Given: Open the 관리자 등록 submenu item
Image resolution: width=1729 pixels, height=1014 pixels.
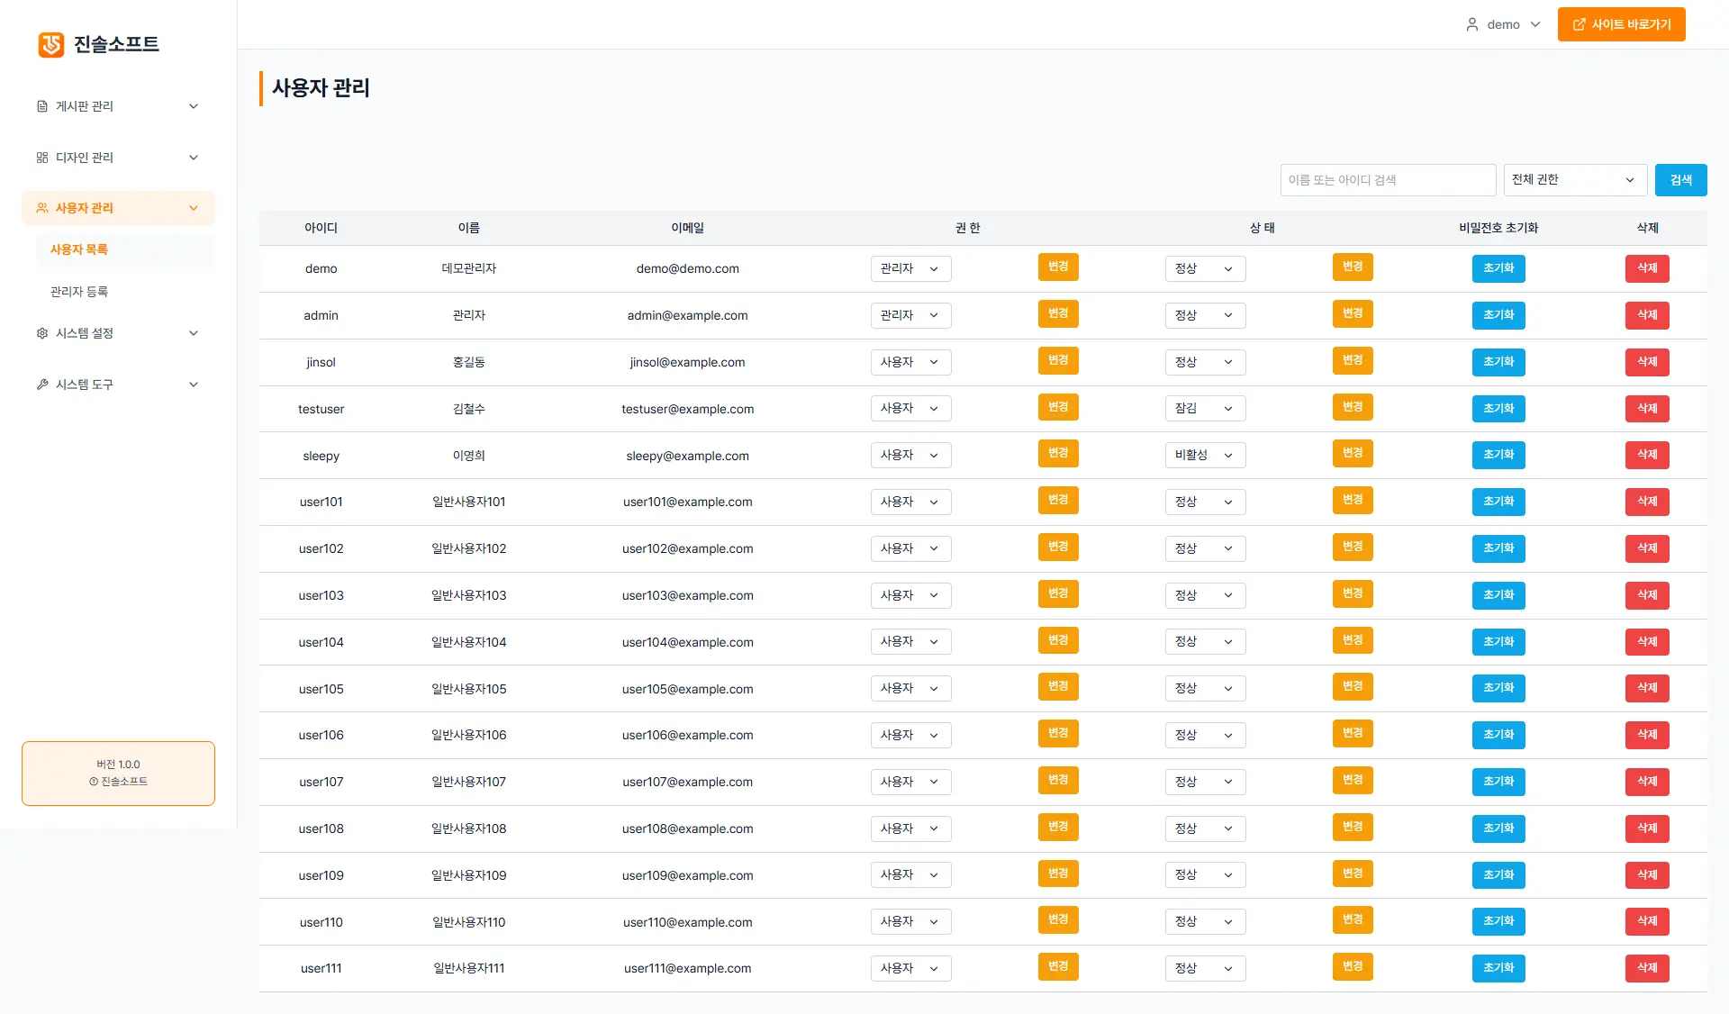Looking at the screenshot, I should pos(79,292).
